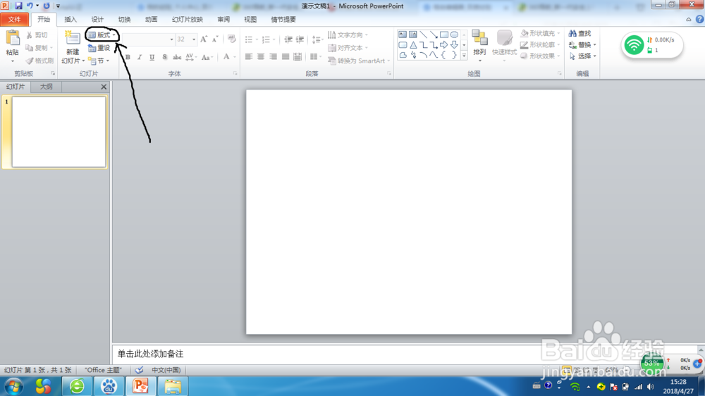Screen dimensions: 705x396
Task: Click the spell check icon in the status bar
Action: coord(139,370)
